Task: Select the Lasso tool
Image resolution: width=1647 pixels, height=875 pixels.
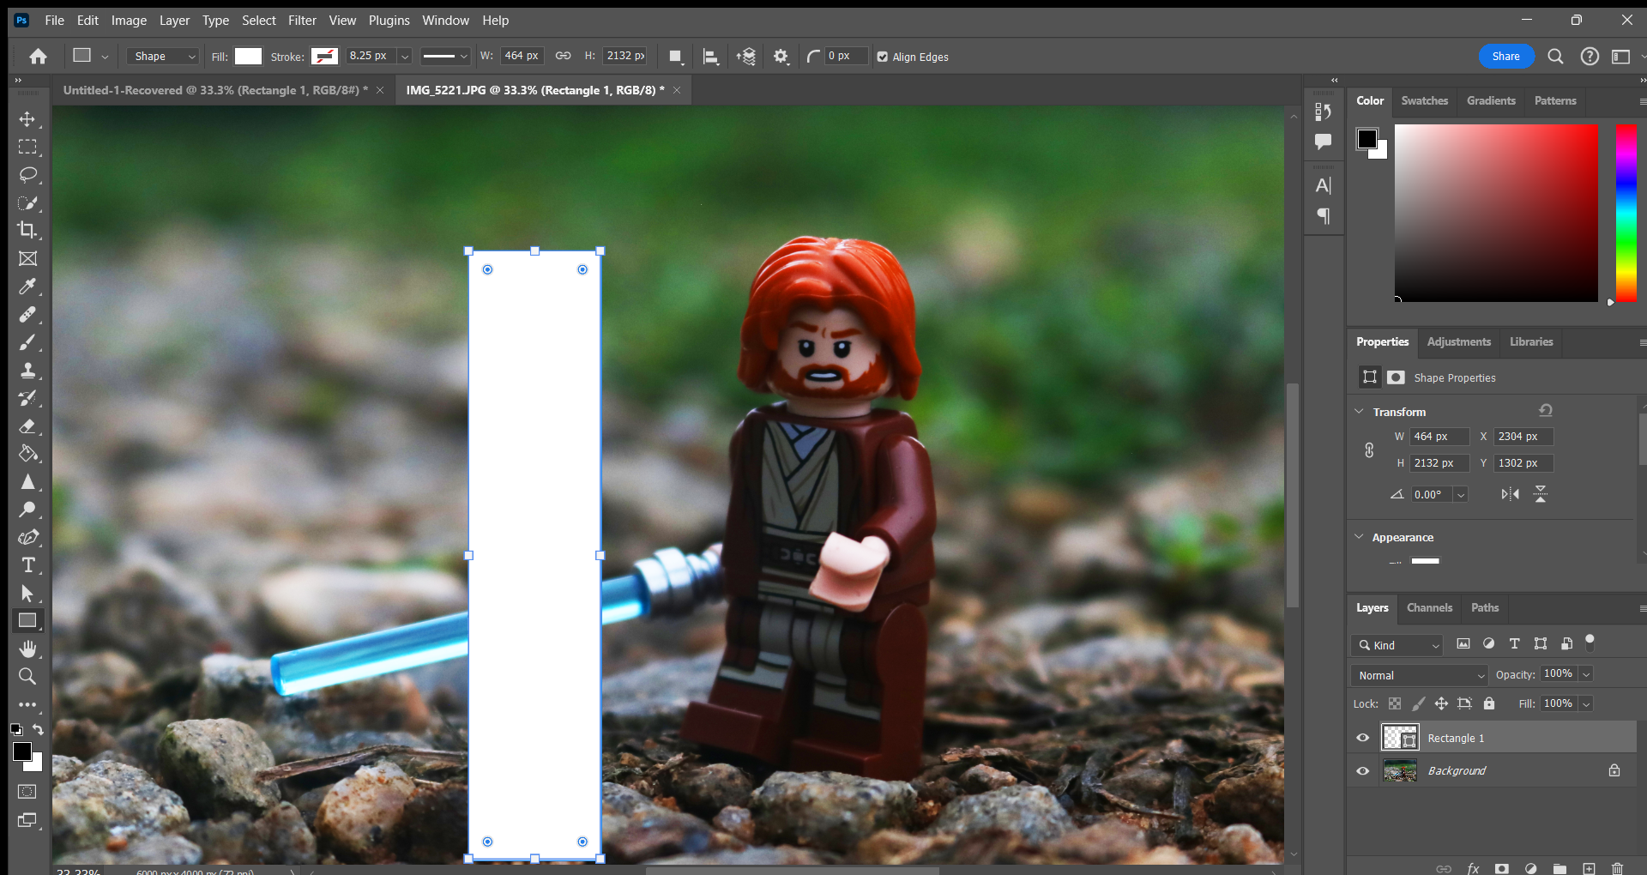Action: pos(27,175)
